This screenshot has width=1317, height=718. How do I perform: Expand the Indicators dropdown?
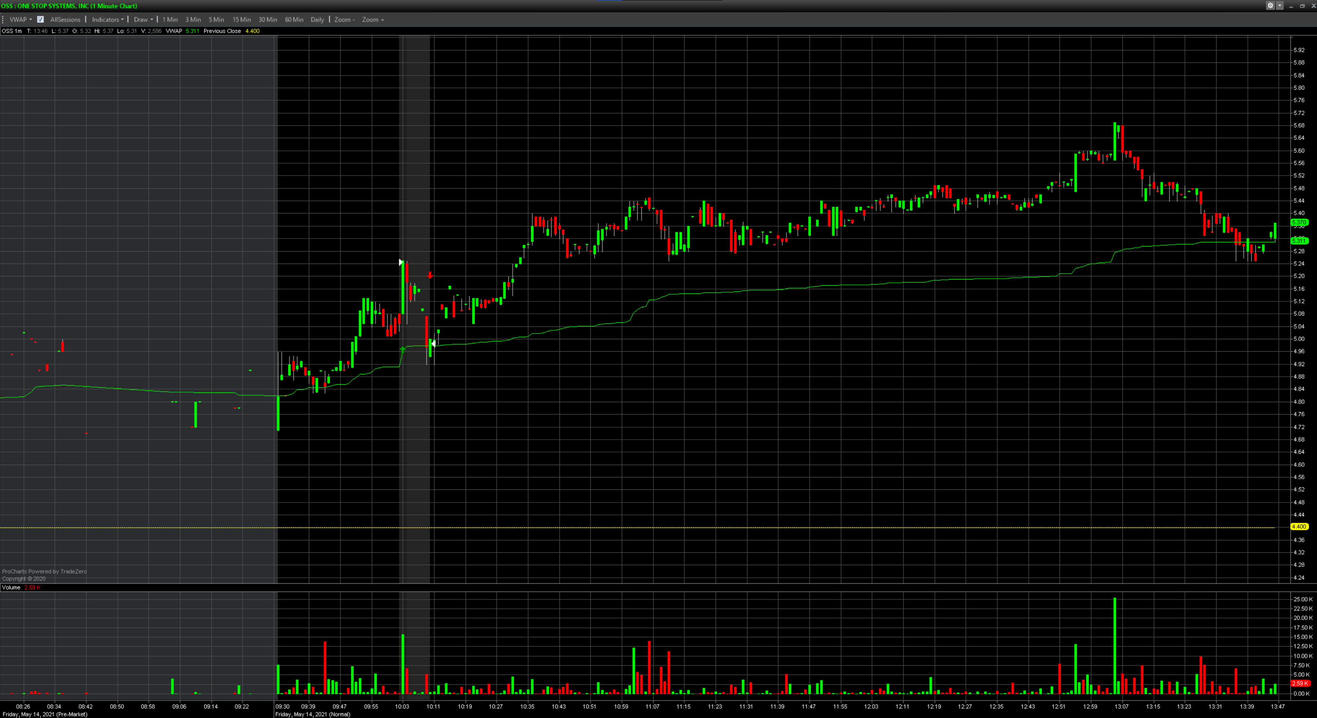tap(107, 20)
